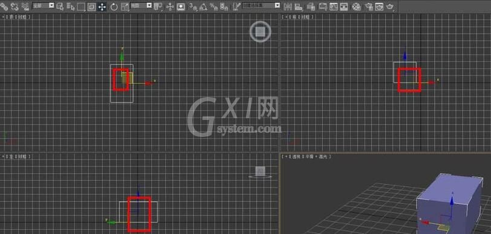Expand the Rectangular Selection Region flyout
491x234 pixels.
[81, 7]
